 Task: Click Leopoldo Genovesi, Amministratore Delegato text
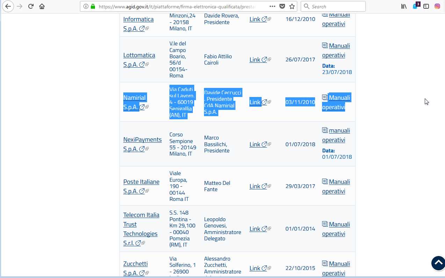click(222, 229)
